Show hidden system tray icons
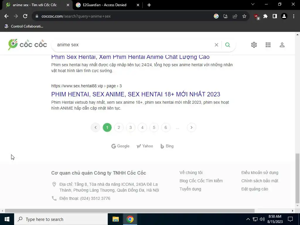The image size is (300, 225). pyautogui.click(x=248, y=219)
